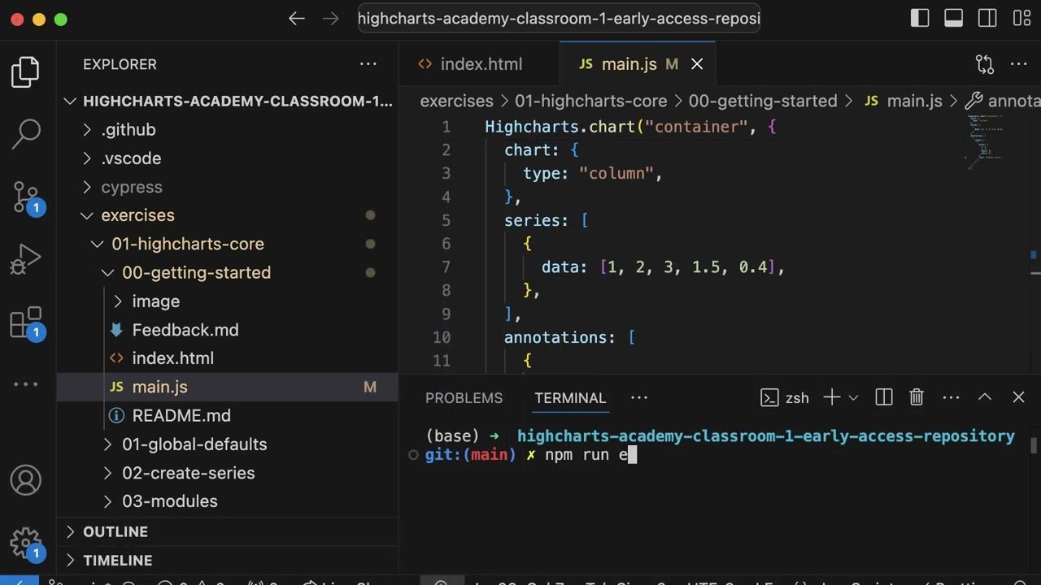Open Run and Debug view
Viewport: 1041px width, 585px height.
pos(26,260)
